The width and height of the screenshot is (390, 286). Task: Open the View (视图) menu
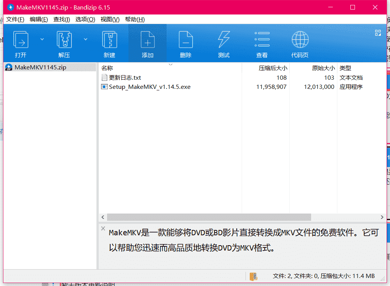tap(110, 19)
